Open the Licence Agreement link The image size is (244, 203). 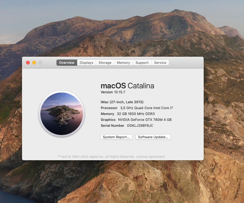150,157
